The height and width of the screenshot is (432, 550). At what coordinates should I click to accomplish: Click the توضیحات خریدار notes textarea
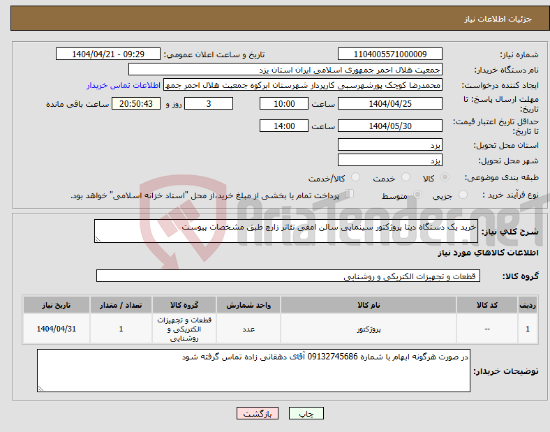pos(253,371)
